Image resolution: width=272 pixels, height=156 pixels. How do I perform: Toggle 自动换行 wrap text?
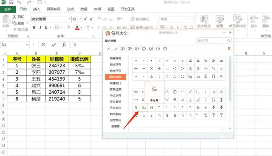click(140, 19)
